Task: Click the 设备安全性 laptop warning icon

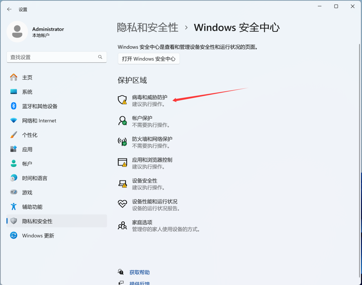Action: point(122,184)
